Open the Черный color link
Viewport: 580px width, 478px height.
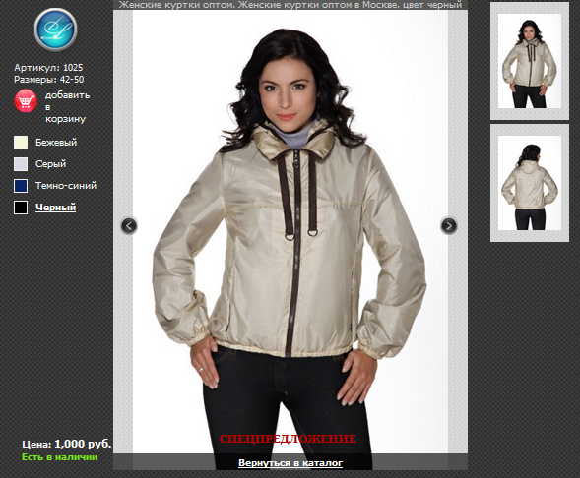(x=55, y=208)
